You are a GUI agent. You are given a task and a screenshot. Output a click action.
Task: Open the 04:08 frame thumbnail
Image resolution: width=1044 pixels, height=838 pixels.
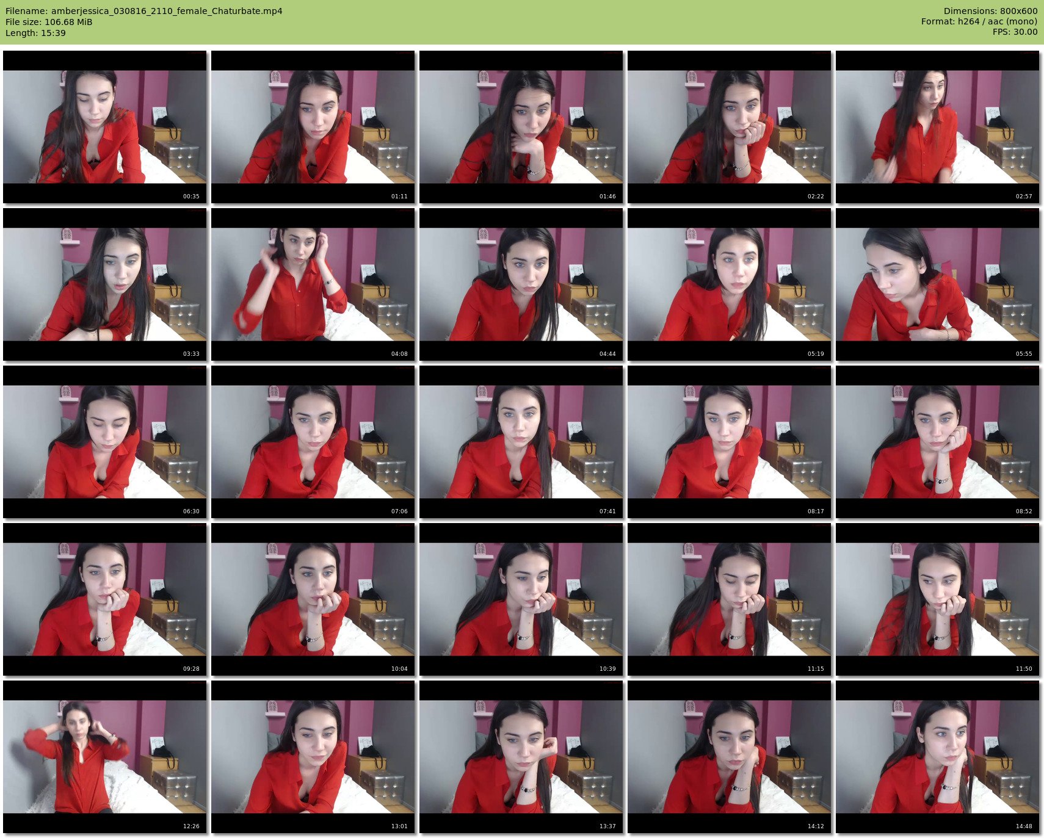(x=313, y=284)
